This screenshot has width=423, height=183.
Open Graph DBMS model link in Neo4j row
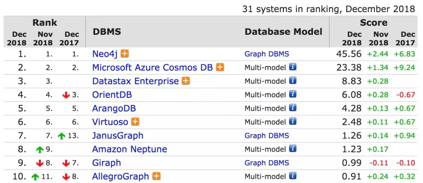click(x=267, y=54)
